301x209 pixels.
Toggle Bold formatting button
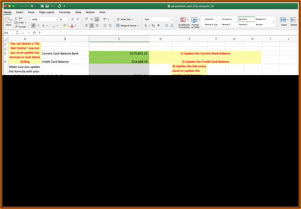point(34,26)
